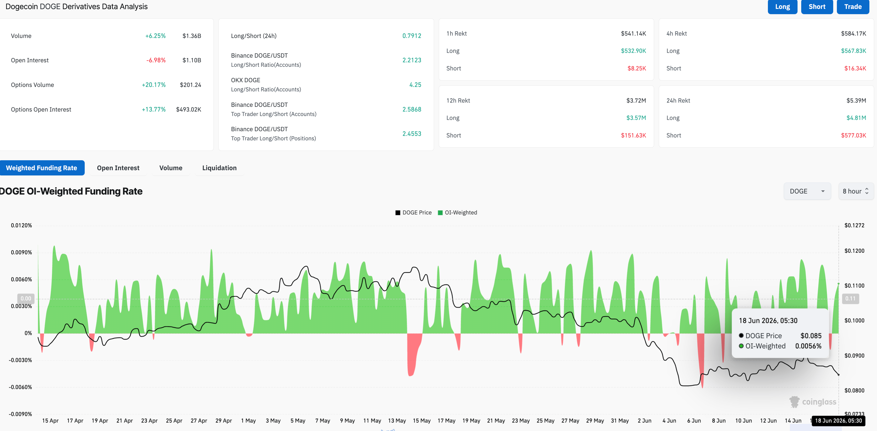
Task: Click the 18 Jun 2026 crosshair date label
Action: tap(838, 421)
